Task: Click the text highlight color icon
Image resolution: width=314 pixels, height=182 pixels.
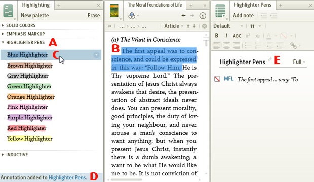Action: (284, 36)
